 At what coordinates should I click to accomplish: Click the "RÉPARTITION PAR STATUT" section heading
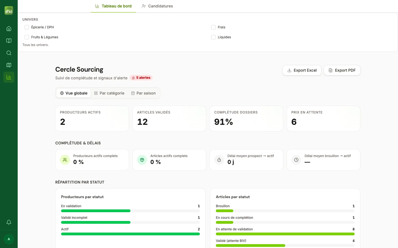click(x=80, y=182)
